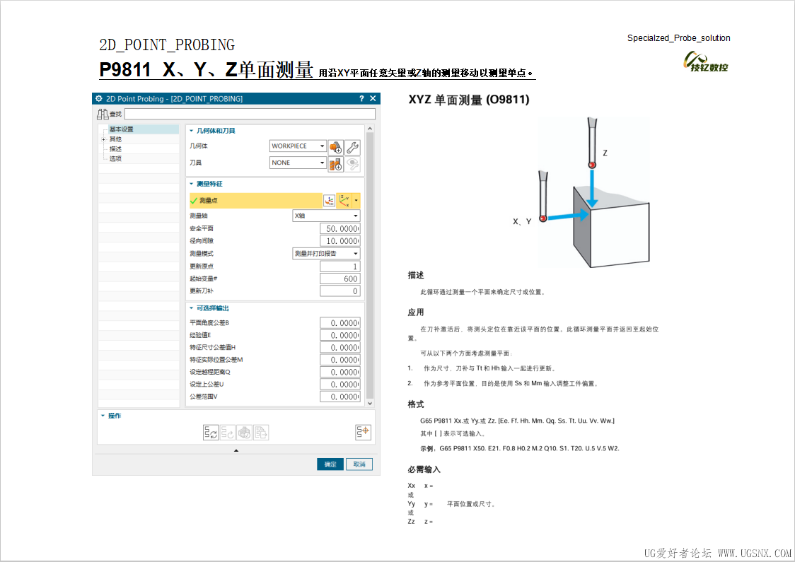The width and height of the screenshot is (795, 562).
Task: Open the 测量模式 dropdown
Action: click(x=327, y=253)
